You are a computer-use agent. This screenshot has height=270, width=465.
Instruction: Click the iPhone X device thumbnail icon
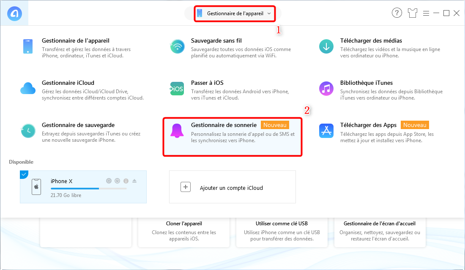coord(36,187)
